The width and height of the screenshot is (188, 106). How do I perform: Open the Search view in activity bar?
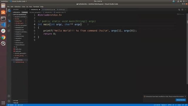(9, 15)
